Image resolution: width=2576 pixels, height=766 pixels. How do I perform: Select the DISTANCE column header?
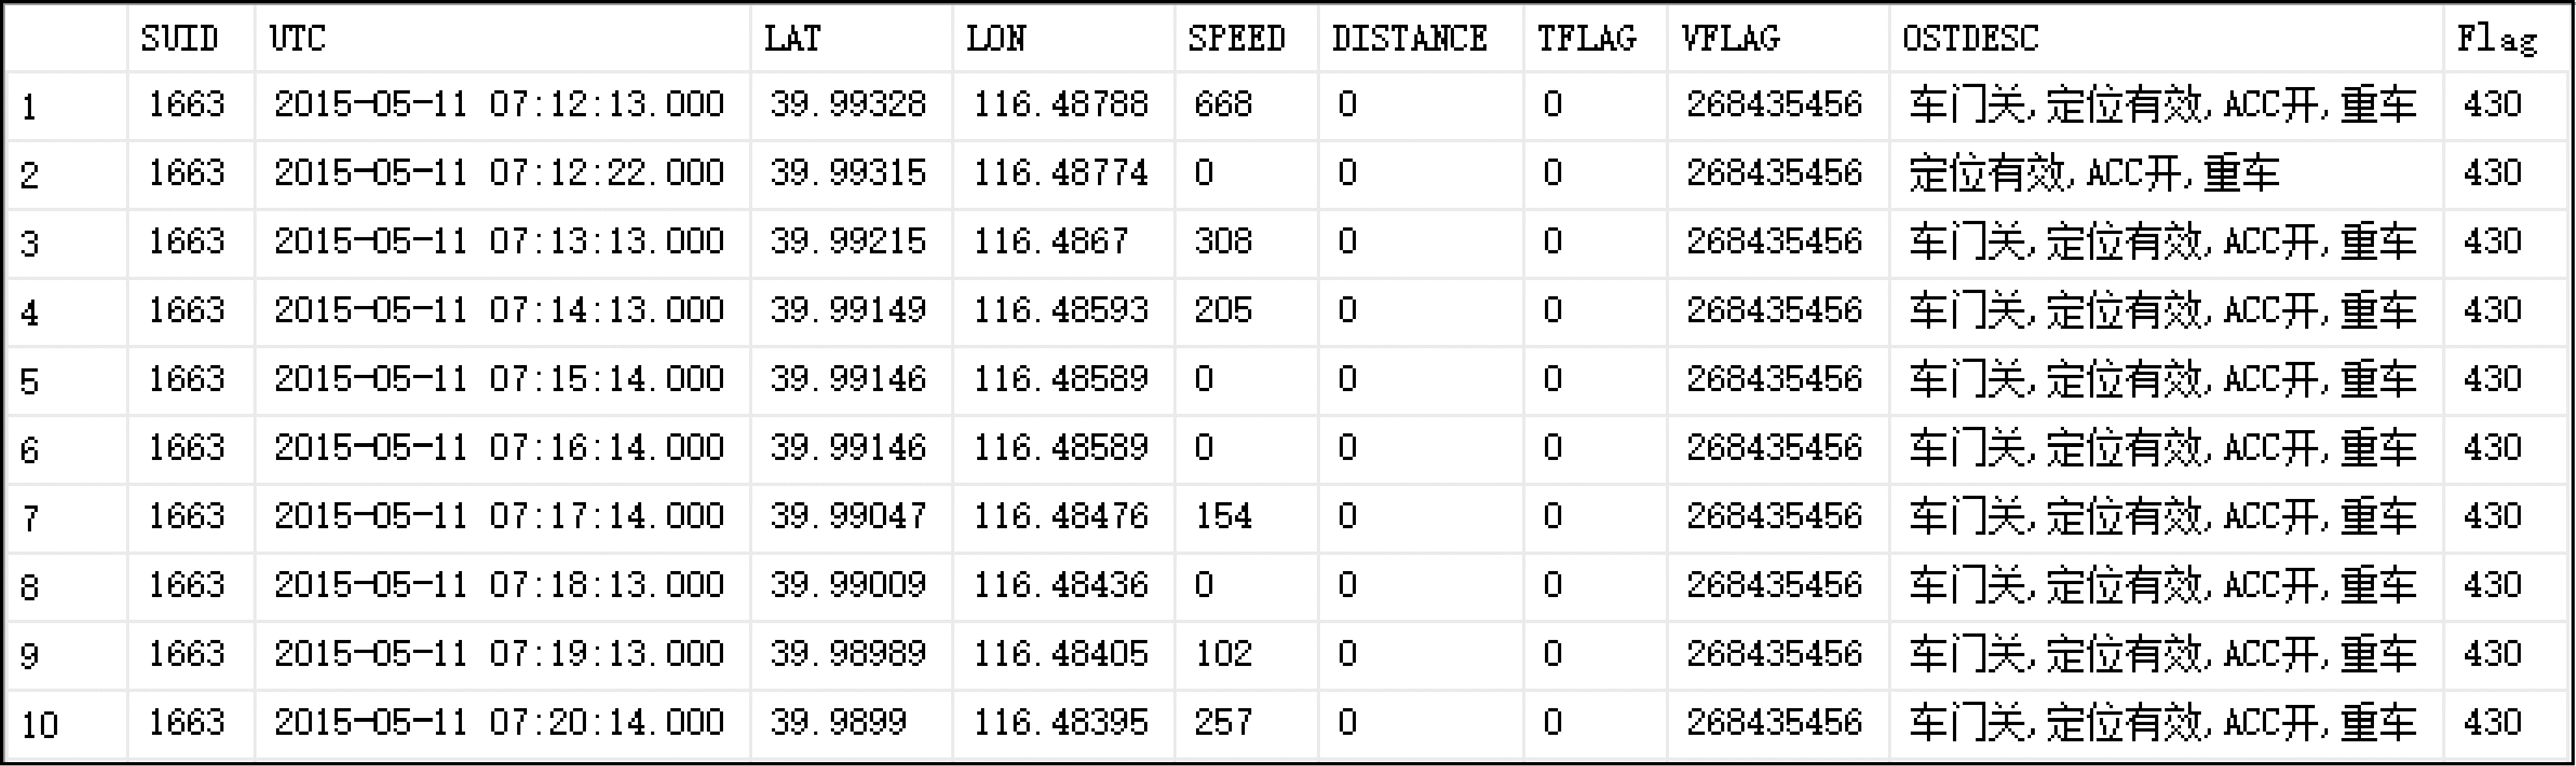click(x=1420, y=38)
